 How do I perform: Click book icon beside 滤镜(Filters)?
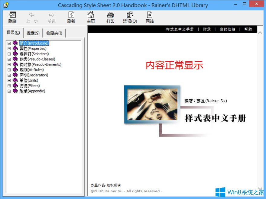(x=15, y=85)
